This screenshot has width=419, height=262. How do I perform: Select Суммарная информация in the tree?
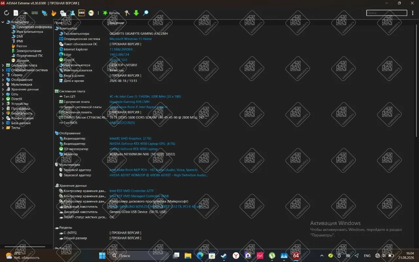34,27
